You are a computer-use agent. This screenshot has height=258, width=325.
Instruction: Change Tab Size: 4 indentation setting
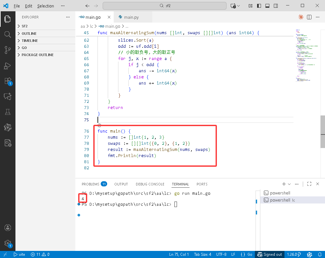coord(202,254)
